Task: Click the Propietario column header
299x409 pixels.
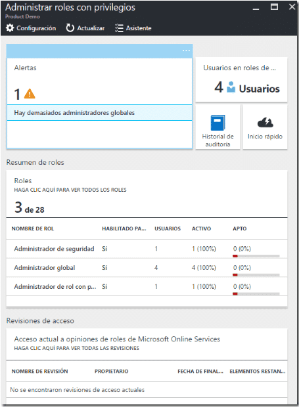Action: 112,371
